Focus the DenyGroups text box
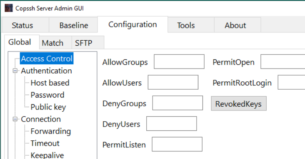 pos(177,103)
